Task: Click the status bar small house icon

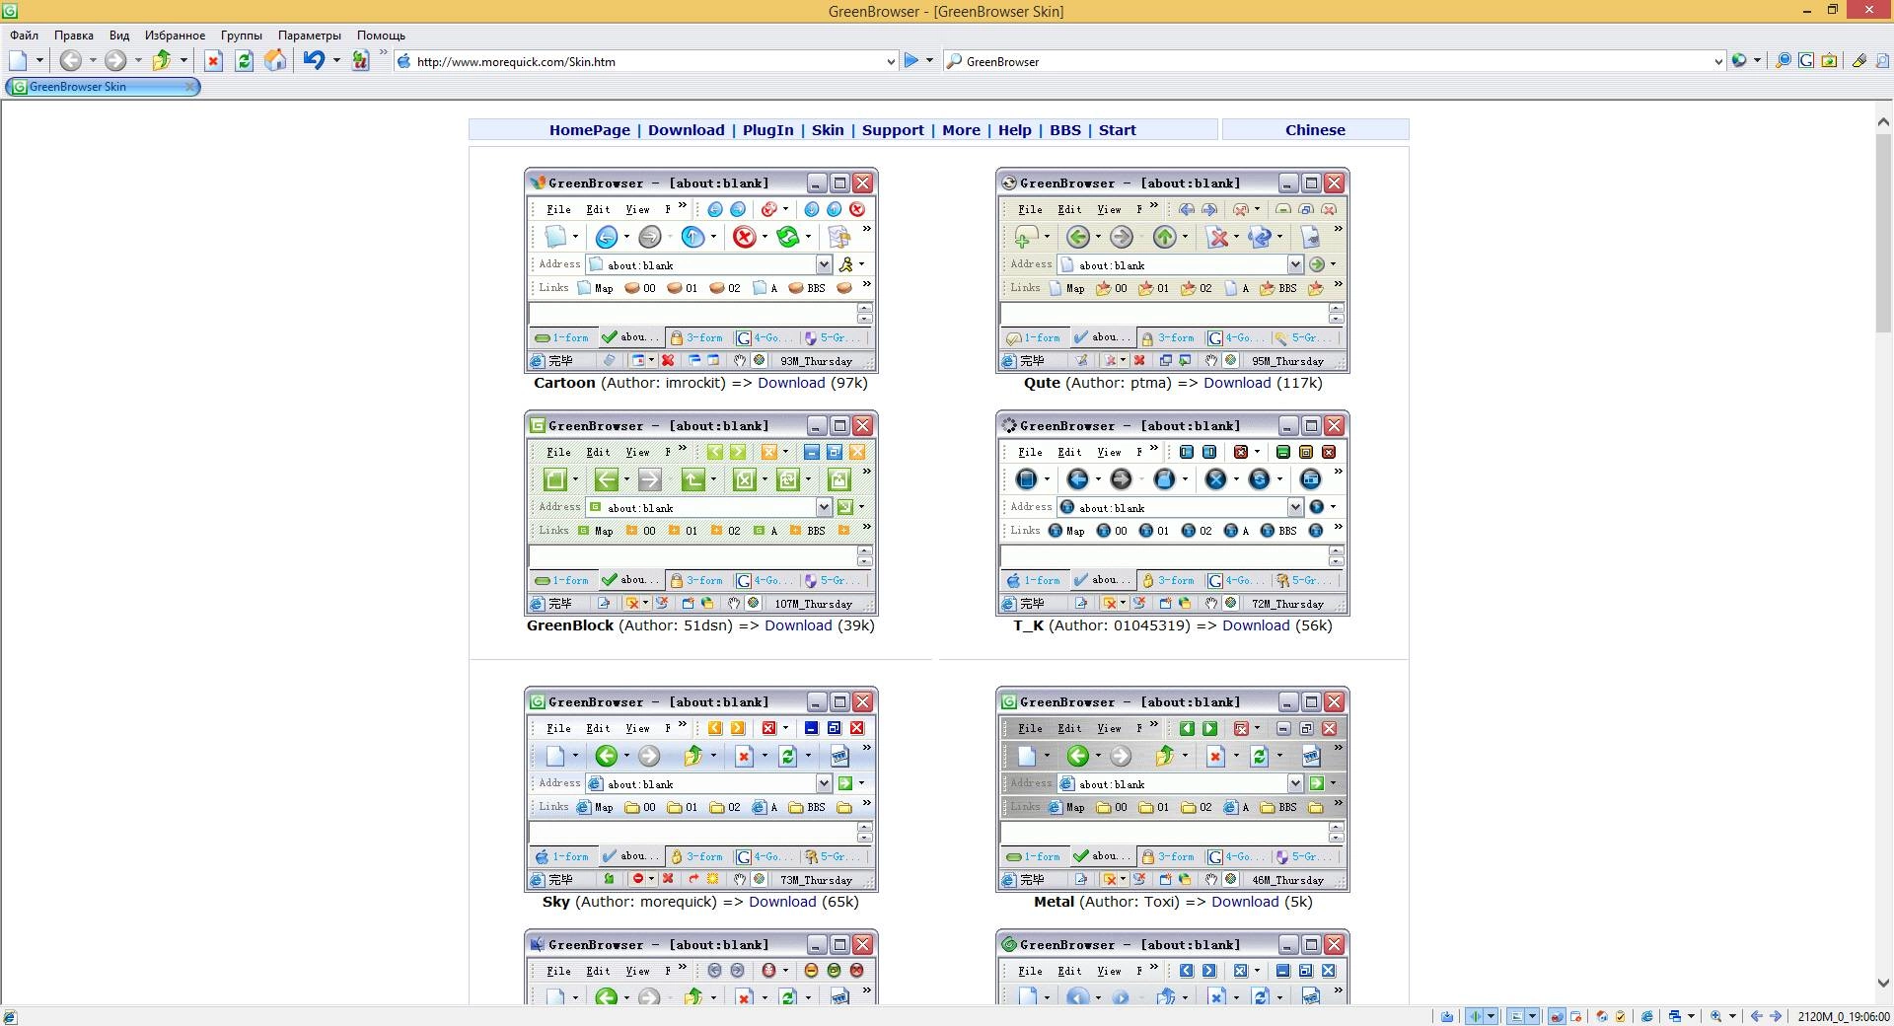Action: tap(1602, 1016)
